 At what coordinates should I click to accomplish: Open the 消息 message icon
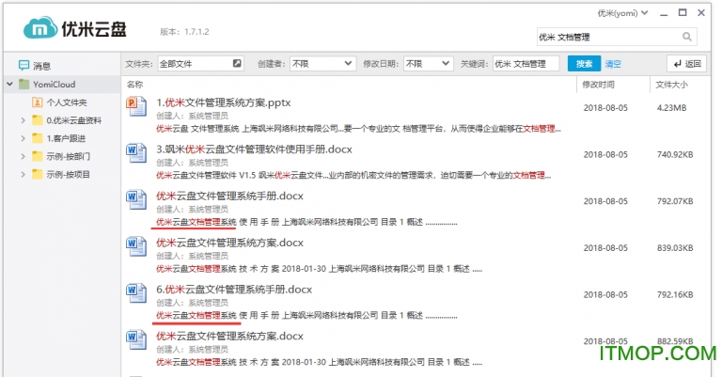point(24,66)
